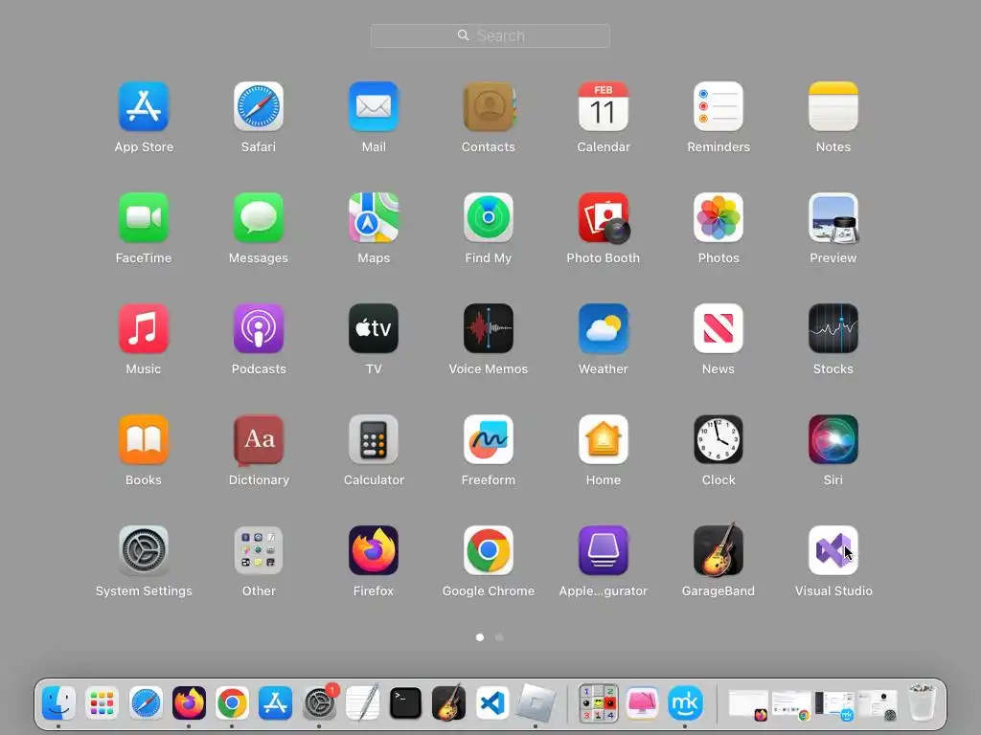Launch the Maps app
The image size is (981, 735).
pos(374,217)
